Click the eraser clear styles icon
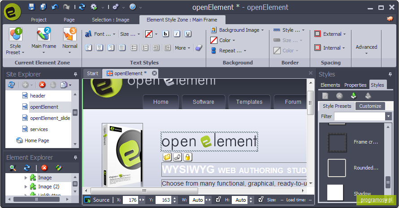 click(x=199, y=47)
